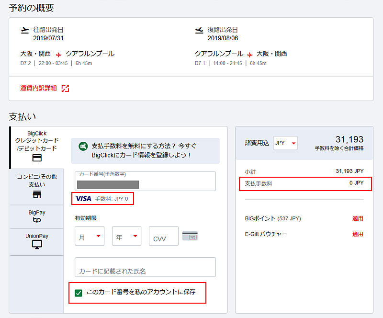Click the card number input field

click(x=145, y=182)
